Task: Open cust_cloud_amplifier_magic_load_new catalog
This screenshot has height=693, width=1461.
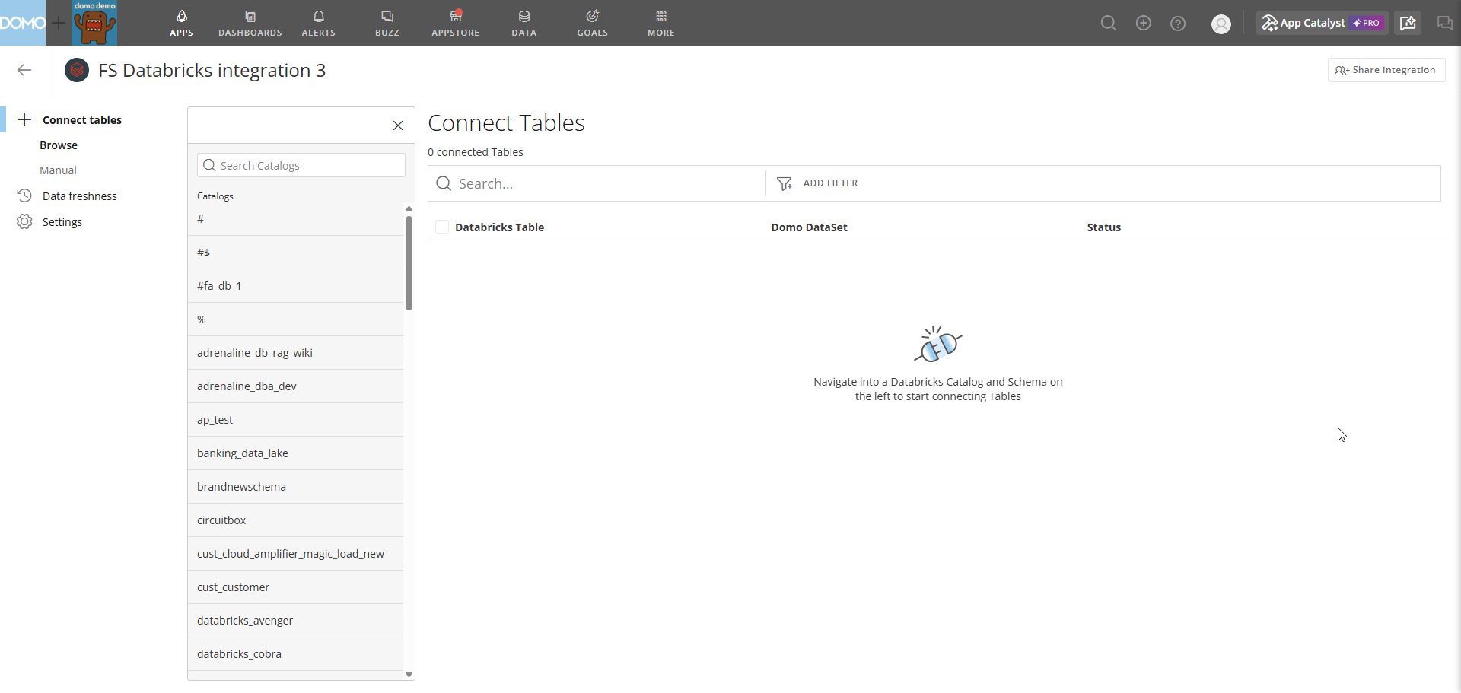Action: (295, 554)
